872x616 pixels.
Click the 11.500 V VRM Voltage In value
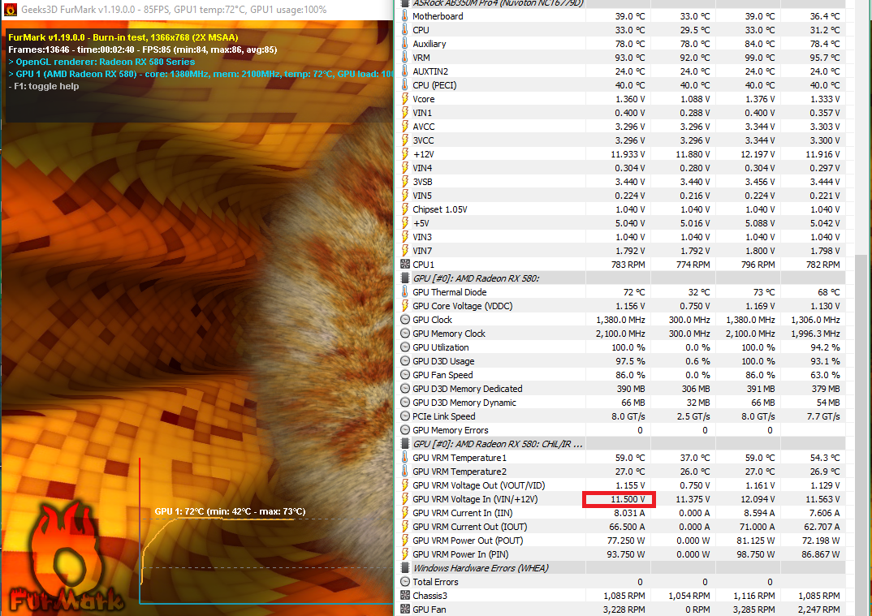(x=628, y=499)
